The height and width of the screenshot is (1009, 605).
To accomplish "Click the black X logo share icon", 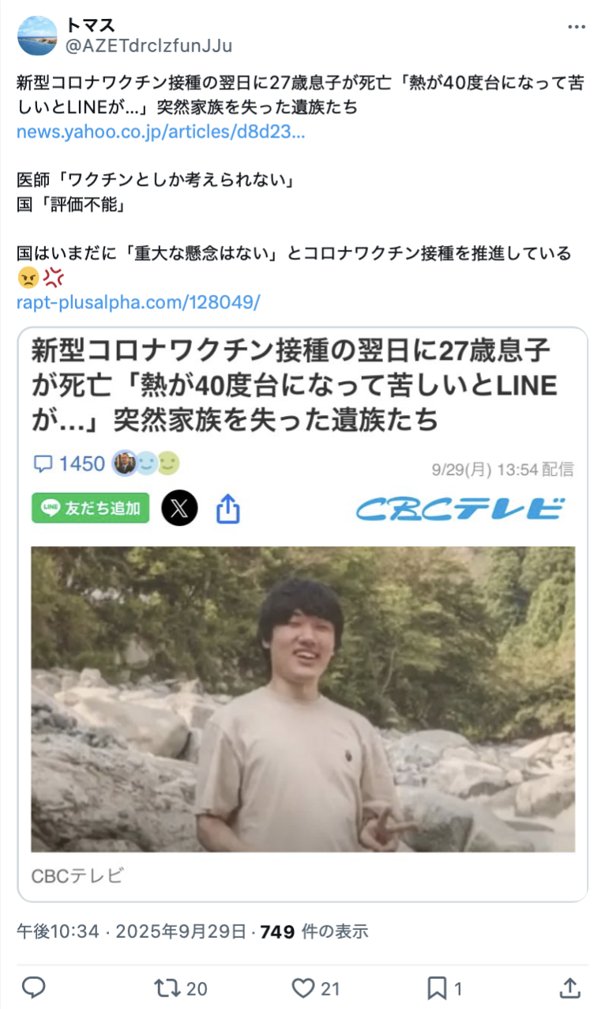I will point(180,508).
